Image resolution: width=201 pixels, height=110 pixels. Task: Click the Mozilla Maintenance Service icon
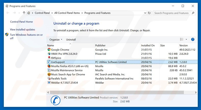click(49, 70)
